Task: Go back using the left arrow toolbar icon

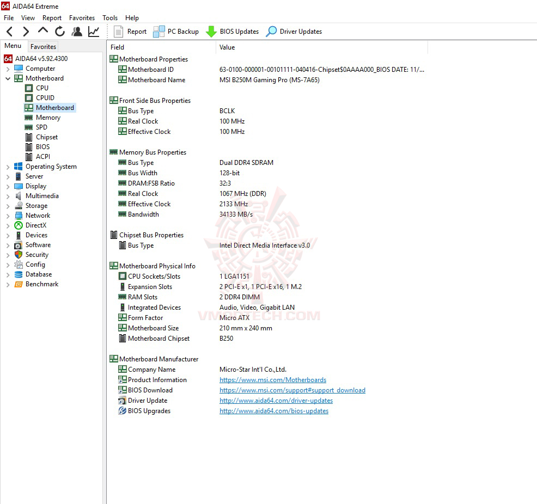Action: 10,32
